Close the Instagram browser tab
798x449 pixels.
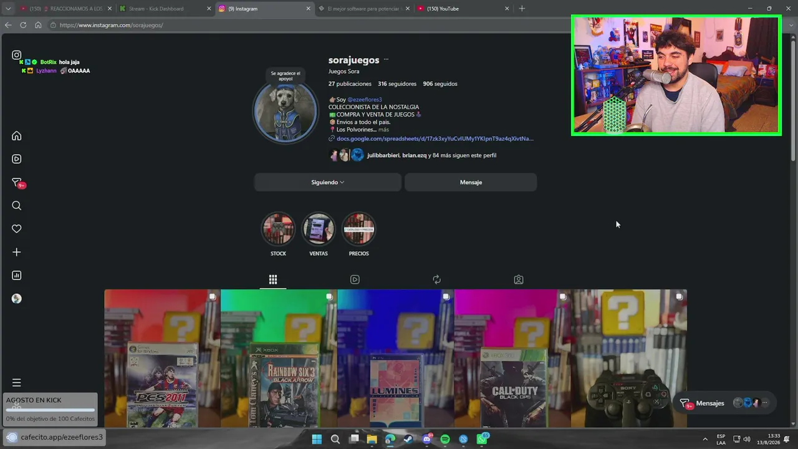[308, 9]
